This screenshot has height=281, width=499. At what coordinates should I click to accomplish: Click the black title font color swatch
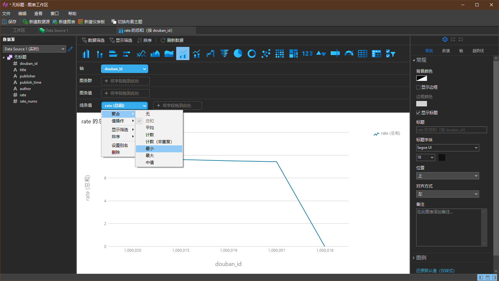coord(442,157)
